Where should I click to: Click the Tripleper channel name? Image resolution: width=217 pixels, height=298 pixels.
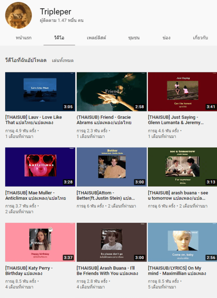pyautogui.click(x=56, y=12)
